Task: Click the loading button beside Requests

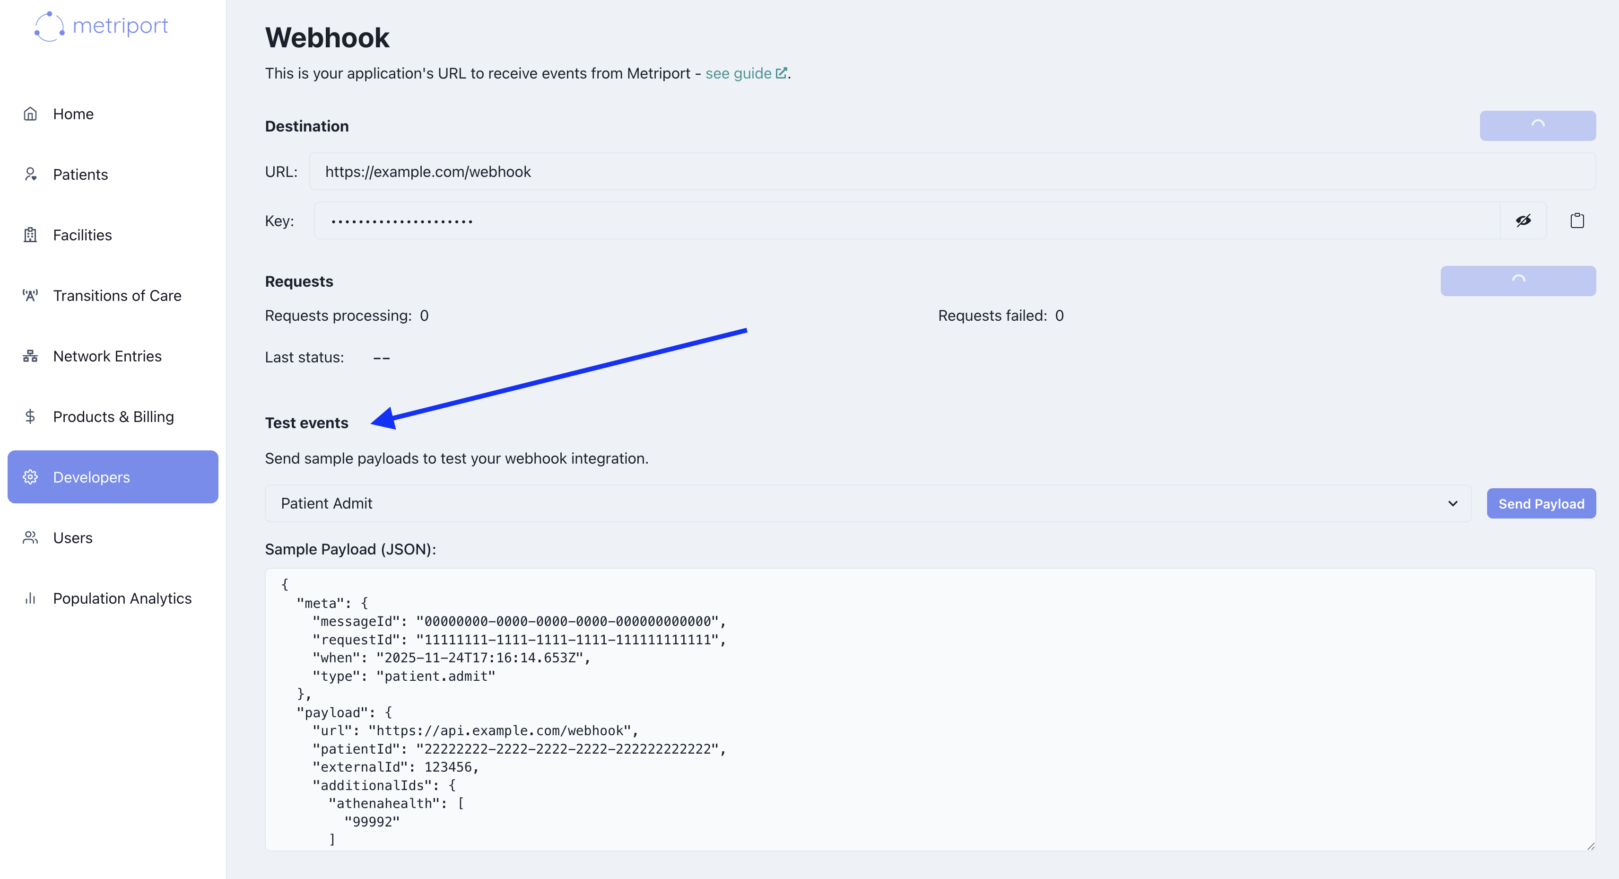Action: click(1518, 281)
